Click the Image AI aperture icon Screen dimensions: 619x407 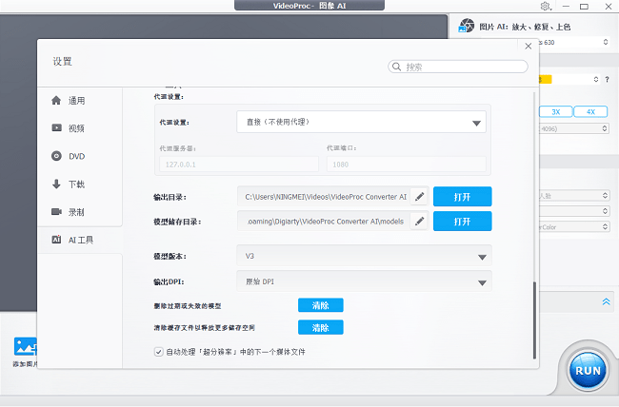[468, 27]
